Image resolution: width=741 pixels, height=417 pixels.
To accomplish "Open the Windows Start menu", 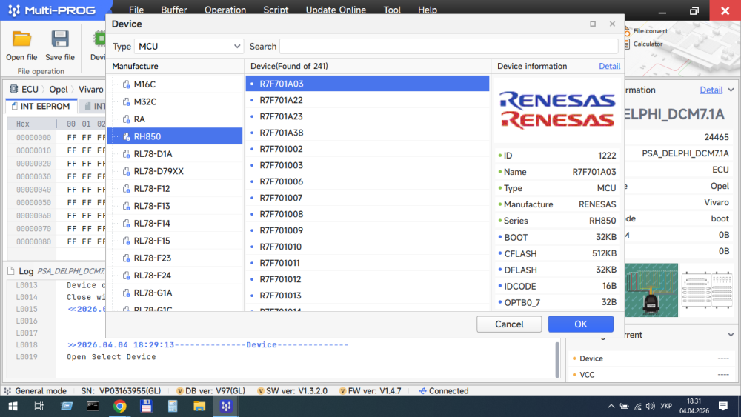I will click(13, 406).
